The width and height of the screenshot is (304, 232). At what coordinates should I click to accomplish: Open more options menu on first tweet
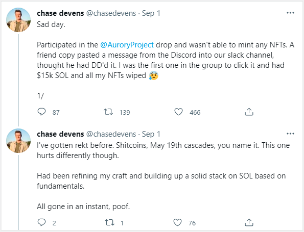pos(290,13)
